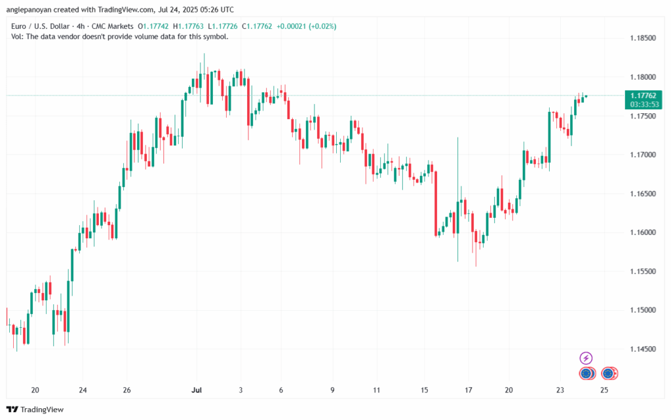671x420 pixels.
Task: Click the 1.18500 price axis label
Action: click(643, 38)
